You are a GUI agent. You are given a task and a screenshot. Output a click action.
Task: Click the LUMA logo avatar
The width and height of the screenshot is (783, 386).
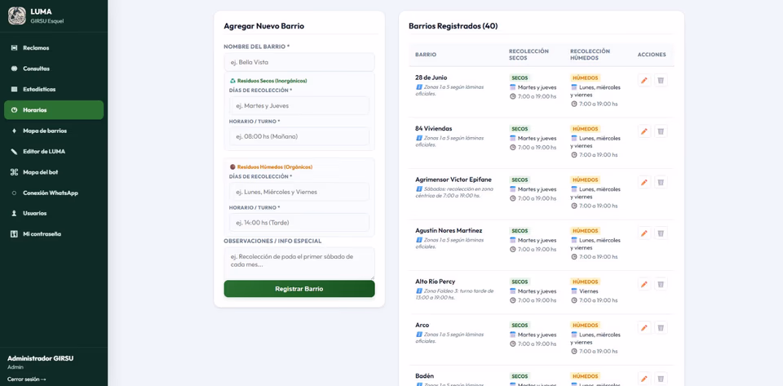tap(17, 16)
